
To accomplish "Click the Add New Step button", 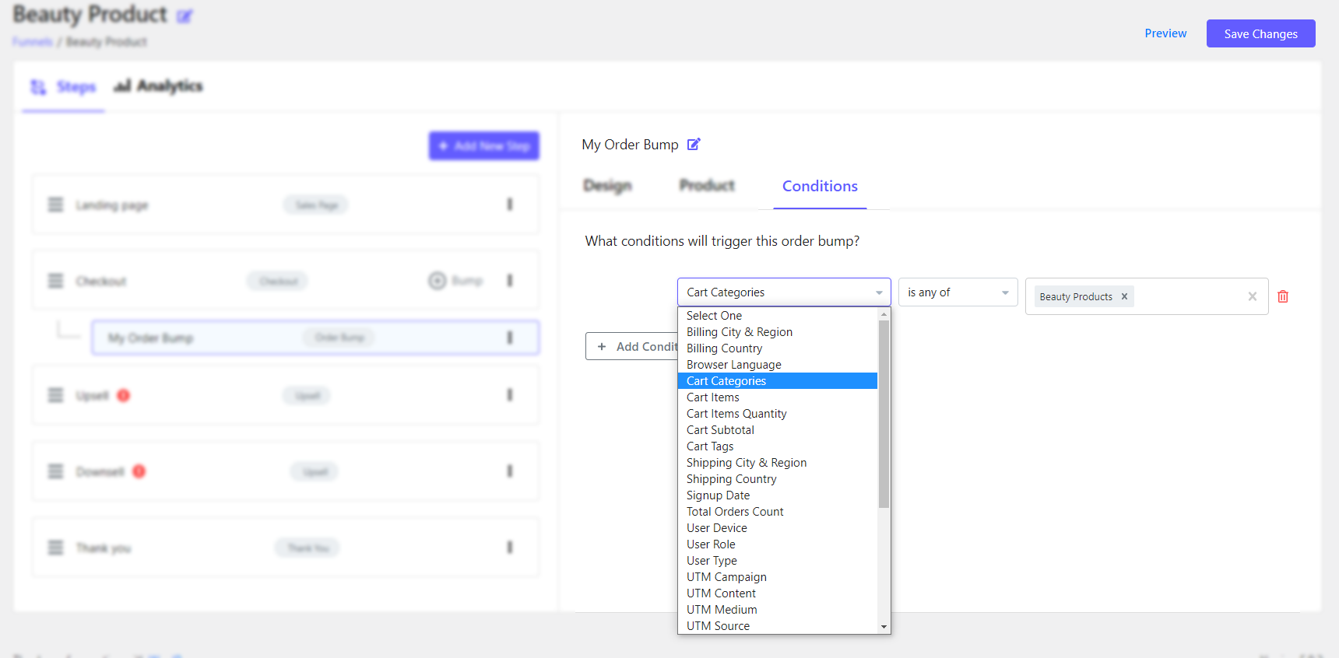I will tap(484, 145).
